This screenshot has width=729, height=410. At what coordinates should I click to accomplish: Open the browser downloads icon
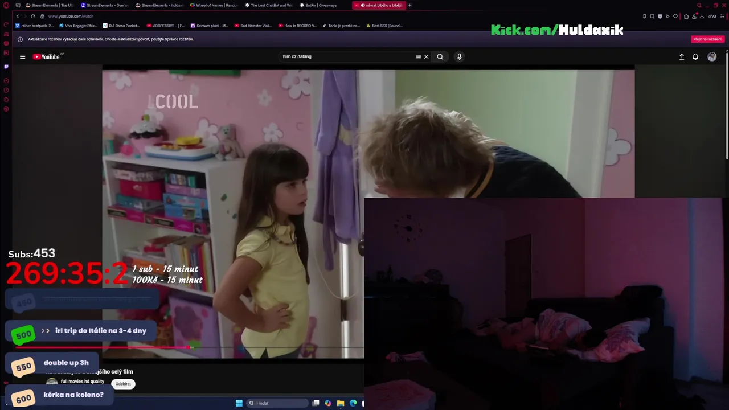tap(702, 16)
